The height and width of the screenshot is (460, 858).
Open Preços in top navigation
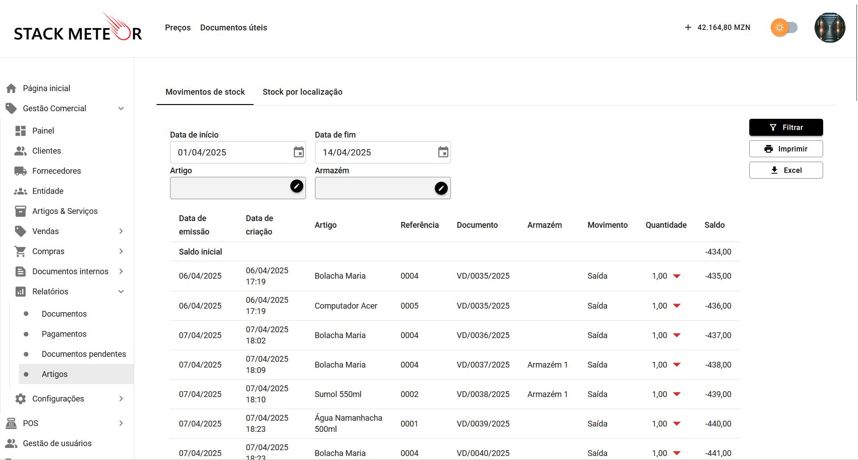[178, 28]
